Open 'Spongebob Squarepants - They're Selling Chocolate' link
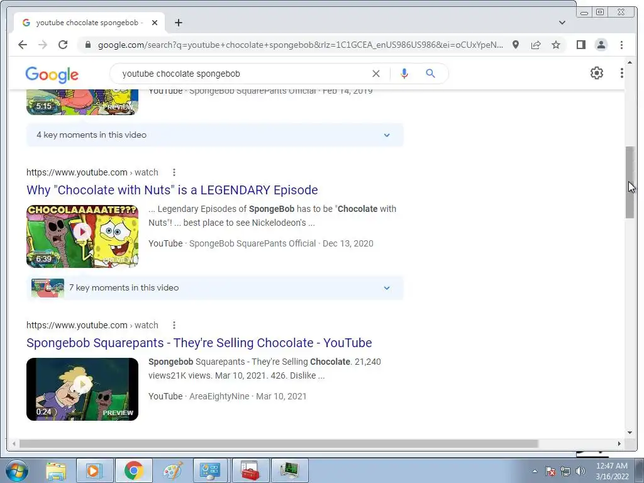 pos(199,343)
